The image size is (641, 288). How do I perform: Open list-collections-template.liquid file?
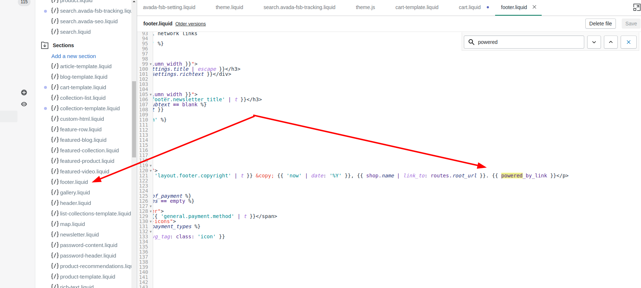[x=95, y=214]
